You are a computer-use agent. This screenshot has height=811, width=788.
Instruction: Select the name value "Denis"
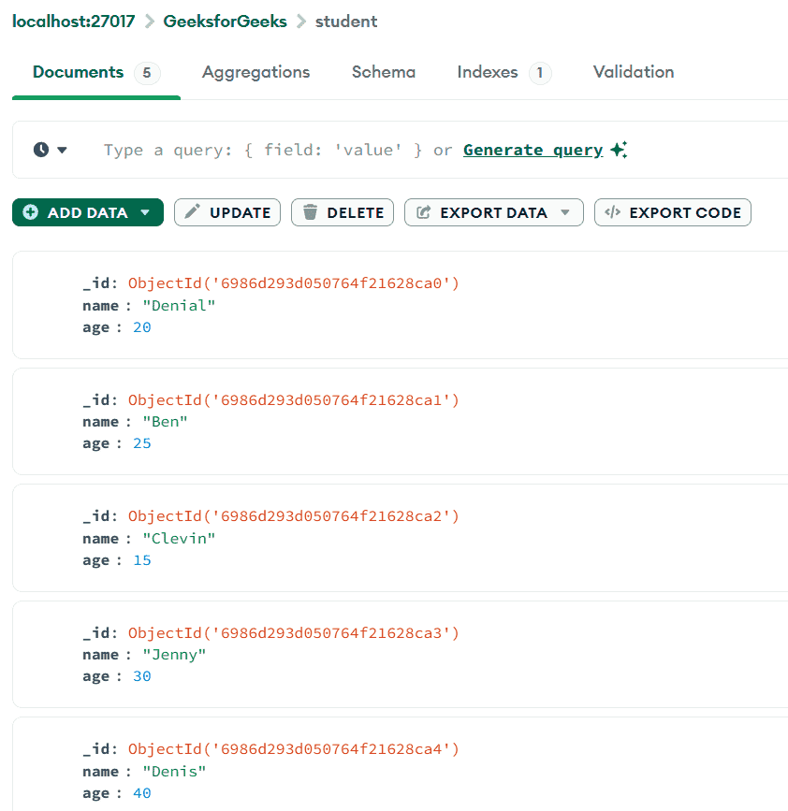[x=174, y=771]
